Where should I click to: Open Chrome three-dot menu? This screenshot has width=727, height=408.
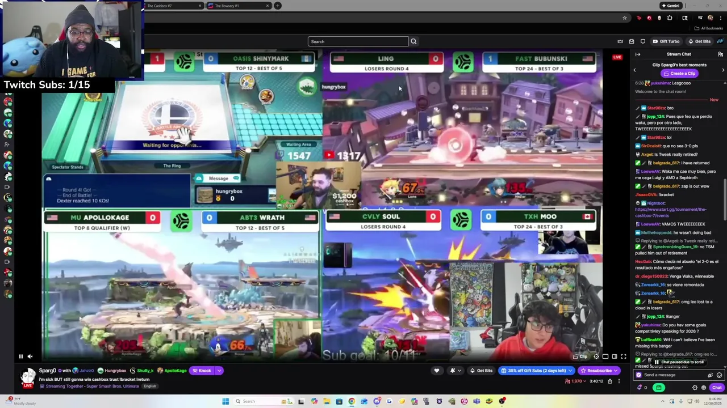tap(721, 18)
